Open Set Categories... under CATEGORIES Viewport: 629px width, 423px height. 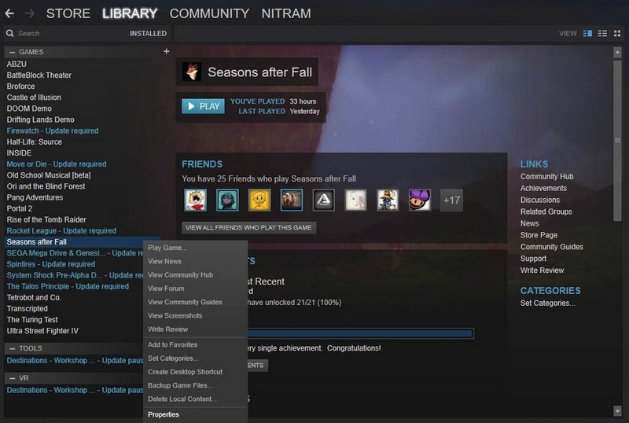point(547,303)
